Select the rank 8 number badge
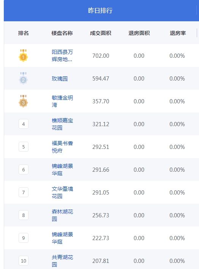This screenshot has width=199, height=269. [24, 215]
